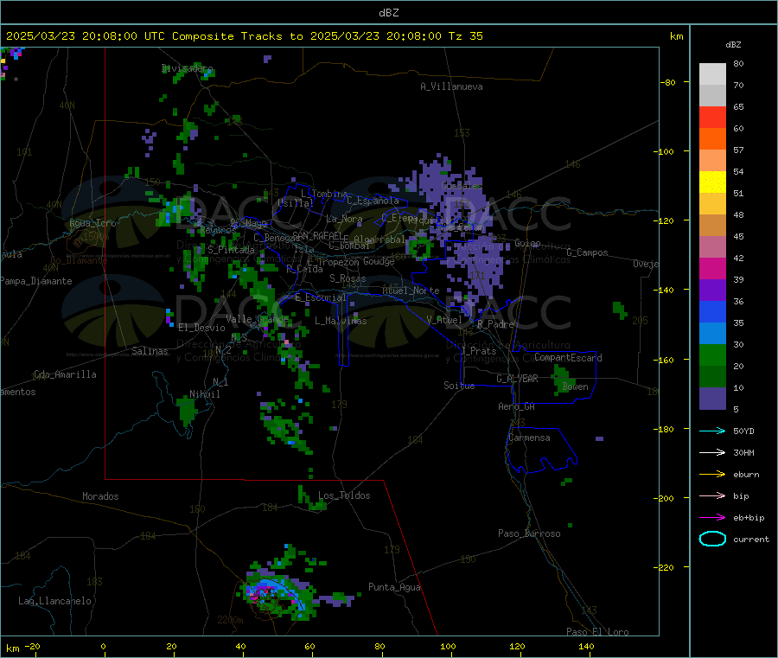This screenshot has height=658, width=778.
Task: Click the magenta eb+bip arrow legend icon
Action: (712, 518)
